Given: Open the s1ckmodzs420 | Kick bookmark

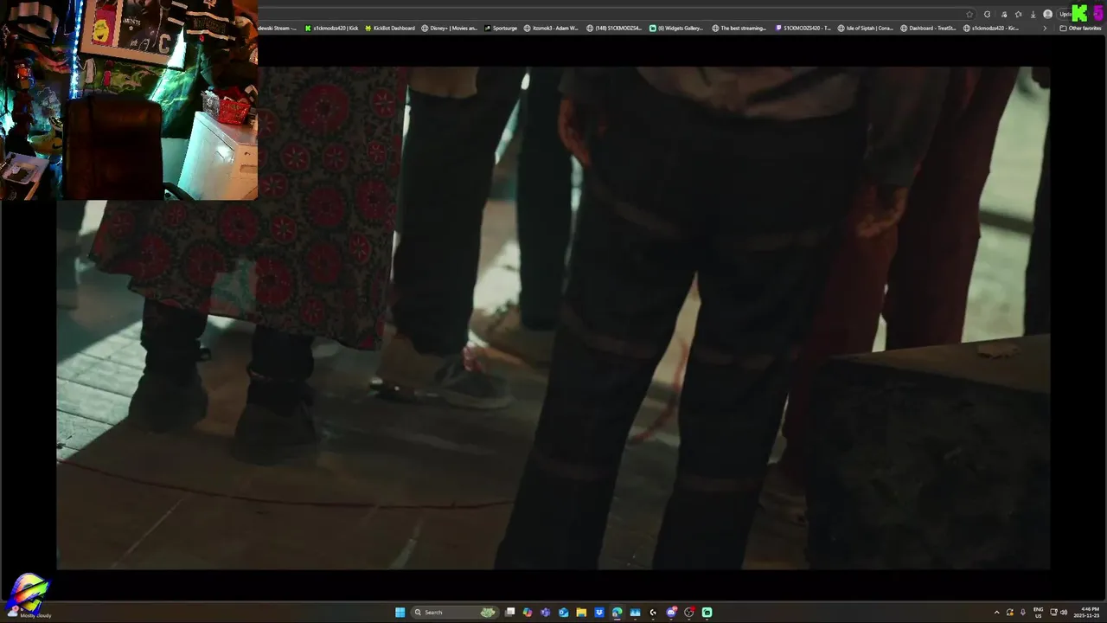Looking at the screenshot, I should [331, 29].
